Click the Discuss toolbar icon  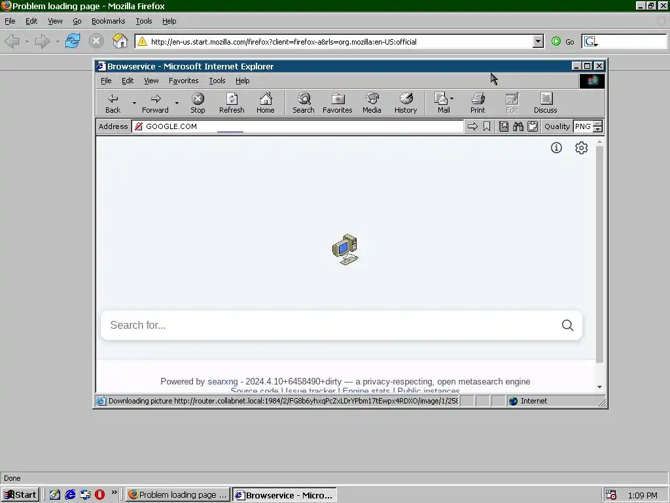[546, 103]
